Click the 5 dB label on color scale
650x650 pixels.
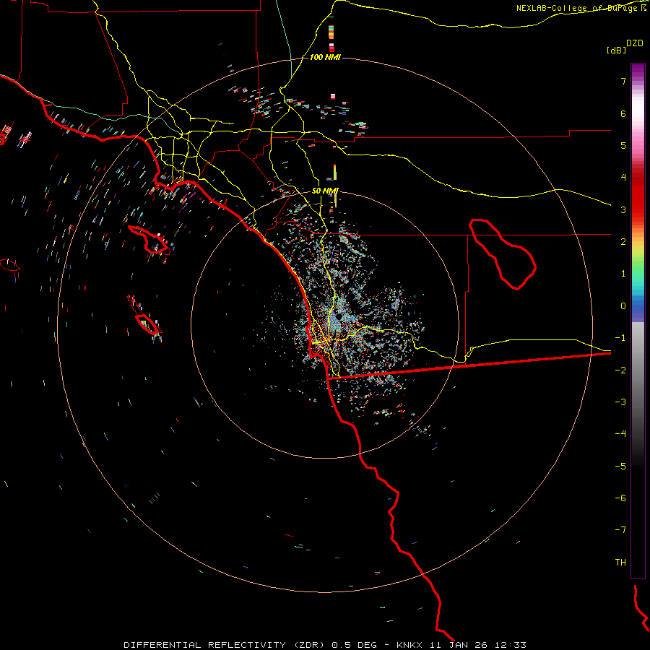click(623, 145)
